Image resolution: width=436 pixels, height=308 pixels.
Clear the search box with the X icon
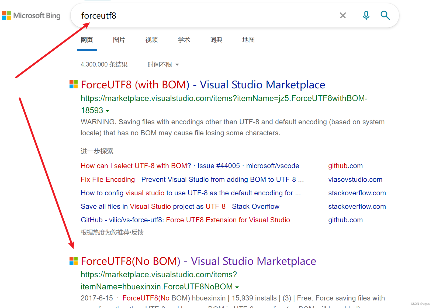click(x=343, y=15)
